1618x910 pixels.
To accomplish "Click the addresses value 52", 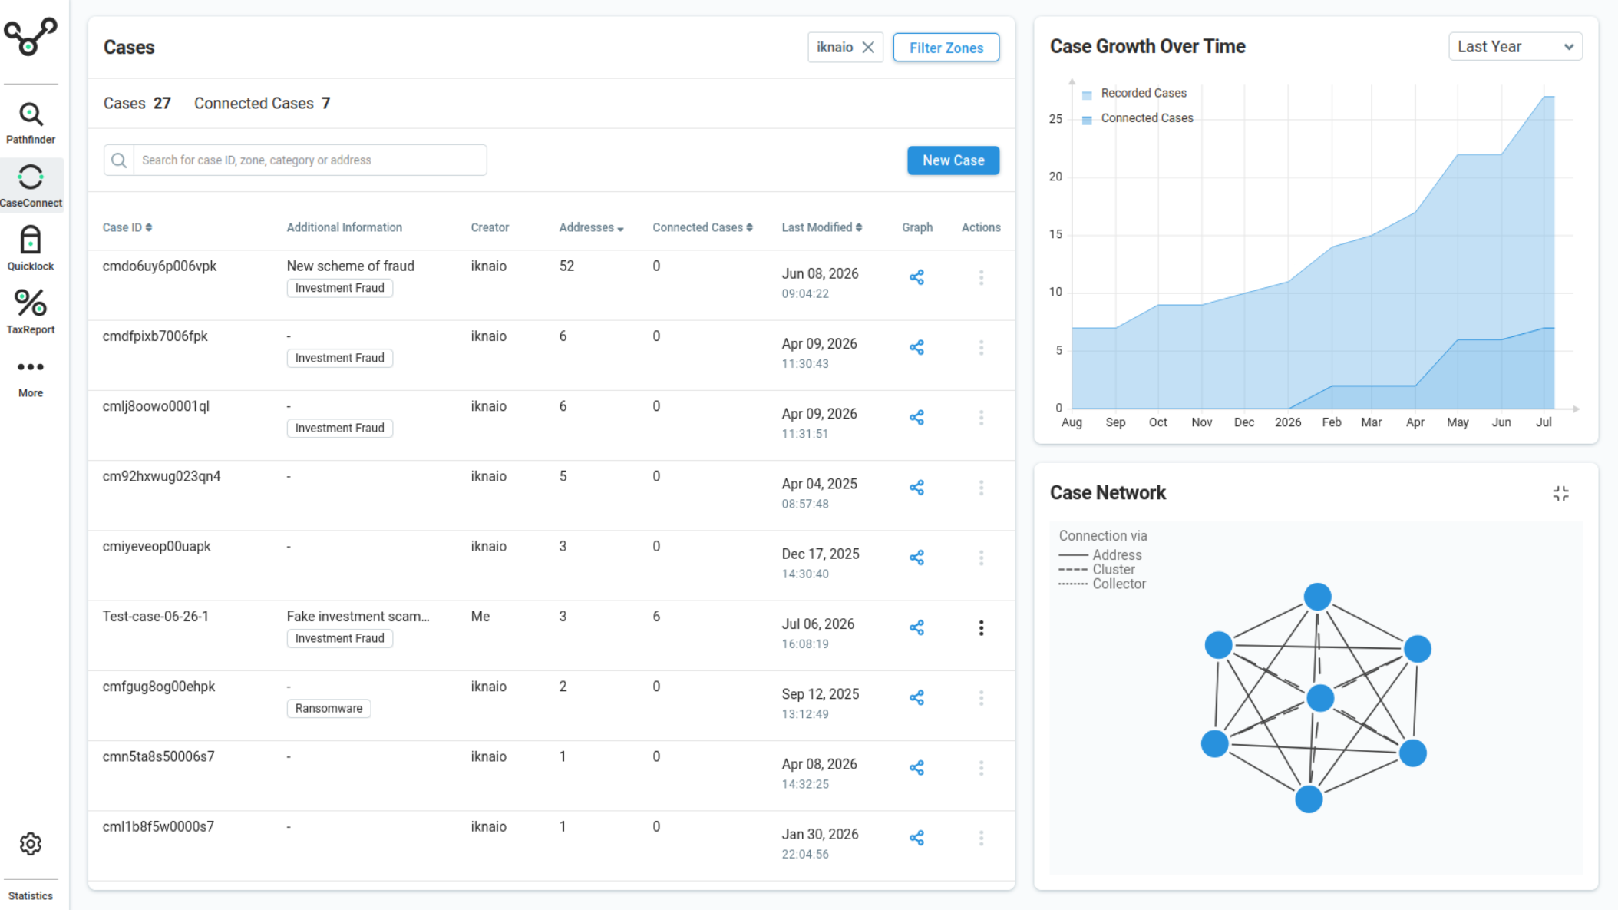I will (566, 266).
